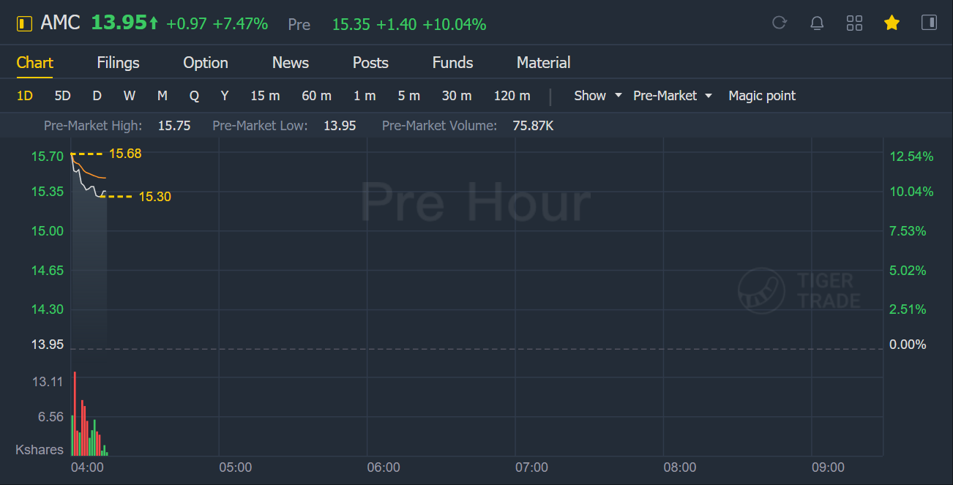This screenshot has width=953, height=485.
Task: Click the 15.68 high price marker
Action: [125, 154]
